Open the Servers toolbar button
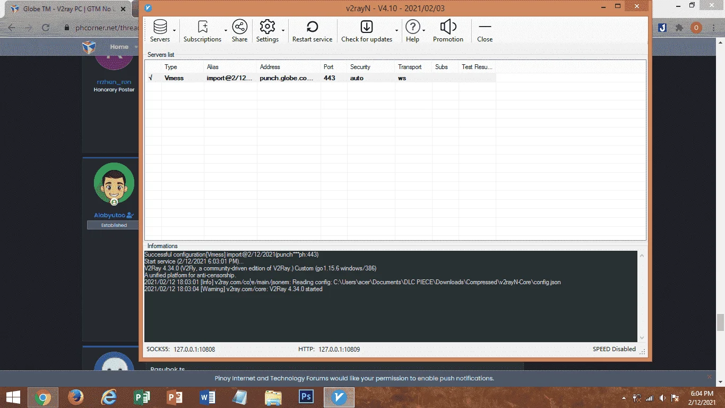The width and height of the screenshot is (725, 408). click(x=160, y=31)
